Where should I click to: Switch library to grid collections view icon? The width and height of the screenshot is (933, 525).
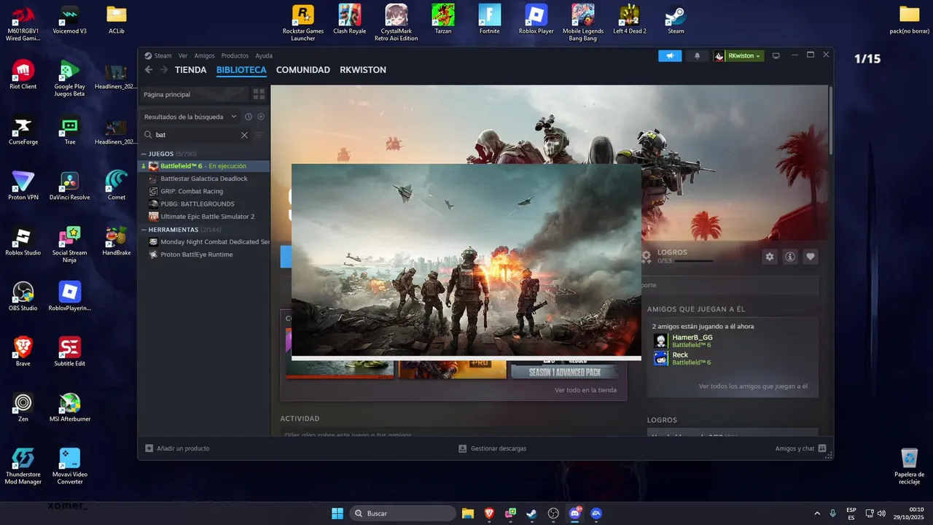pyautogui.click(x=259, y=94)
